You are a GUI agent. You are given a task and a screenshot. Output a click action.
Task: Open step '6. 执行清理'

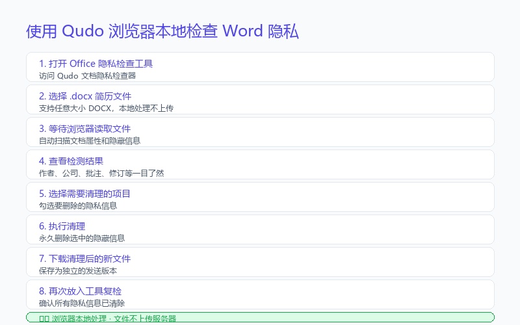(x=62, y=226)
